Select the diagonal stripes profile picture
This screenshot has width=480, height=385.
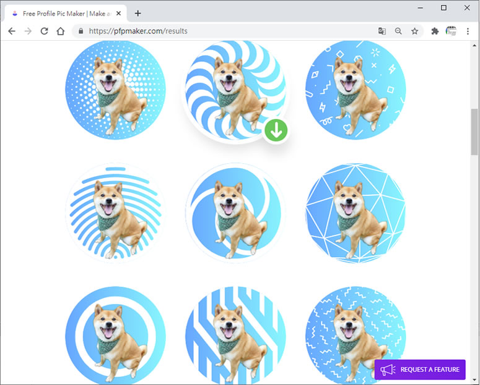235,335
